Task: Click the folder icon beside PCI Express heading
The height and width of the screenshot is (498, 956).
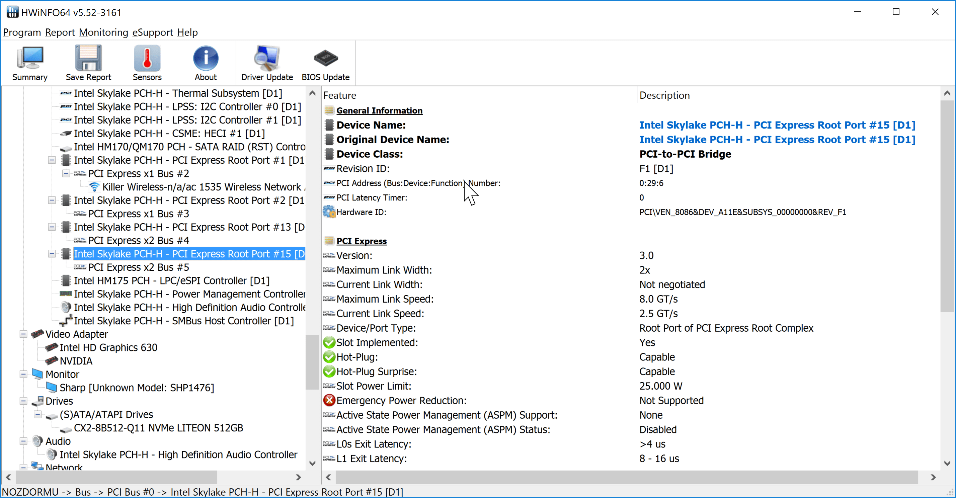Action: (329, 241)
